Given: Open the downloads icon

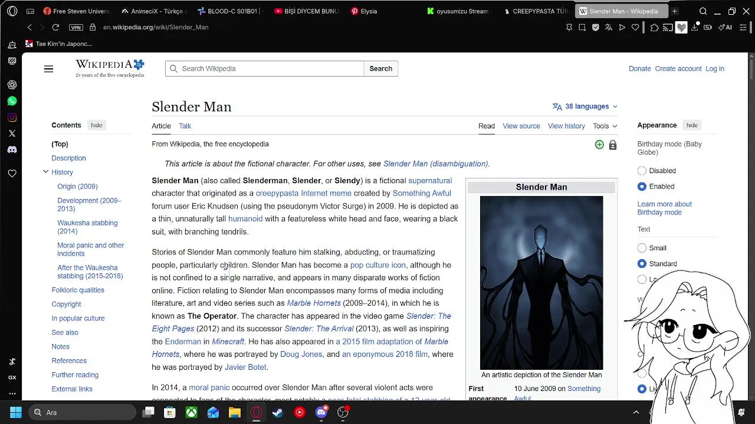Looking at the screenshot, I should [695, 27].
